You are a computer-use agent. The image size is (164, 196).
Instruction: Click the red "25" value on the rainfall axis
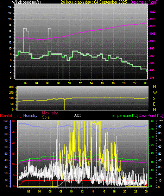point(13,132)
